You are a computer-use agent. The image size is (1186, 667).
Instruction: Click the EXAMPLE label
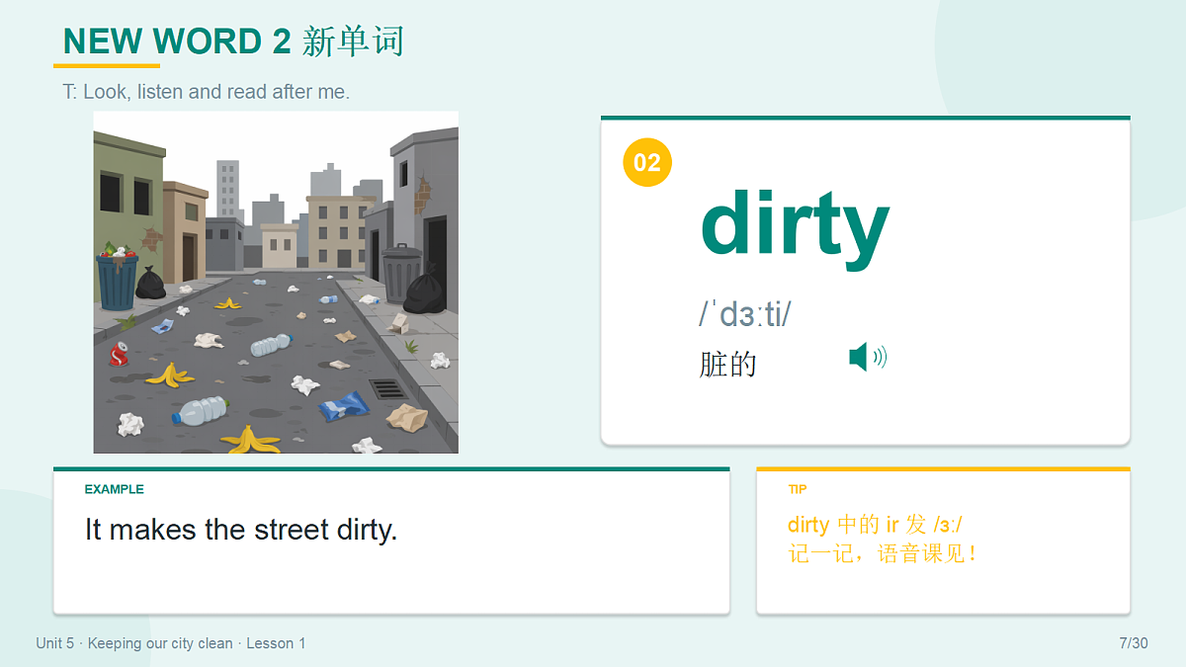(x=115, y=489)
